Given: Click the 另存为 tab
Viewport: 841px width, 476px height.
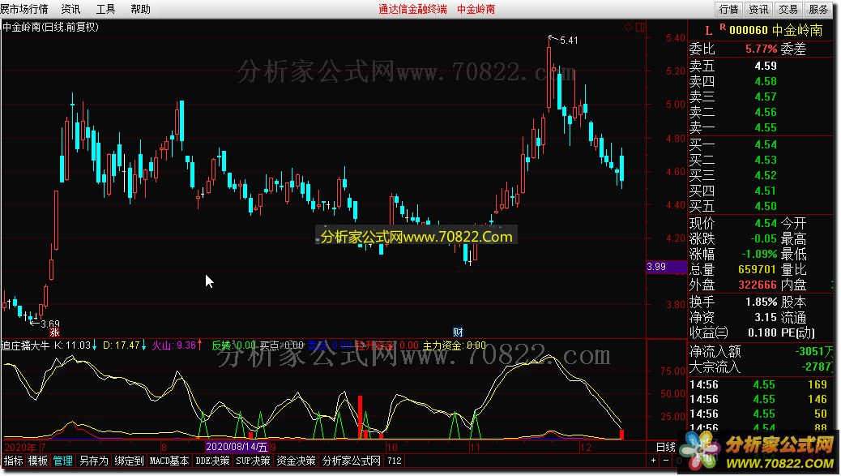Looking at the screenshot, I should [x=94, y=461].
